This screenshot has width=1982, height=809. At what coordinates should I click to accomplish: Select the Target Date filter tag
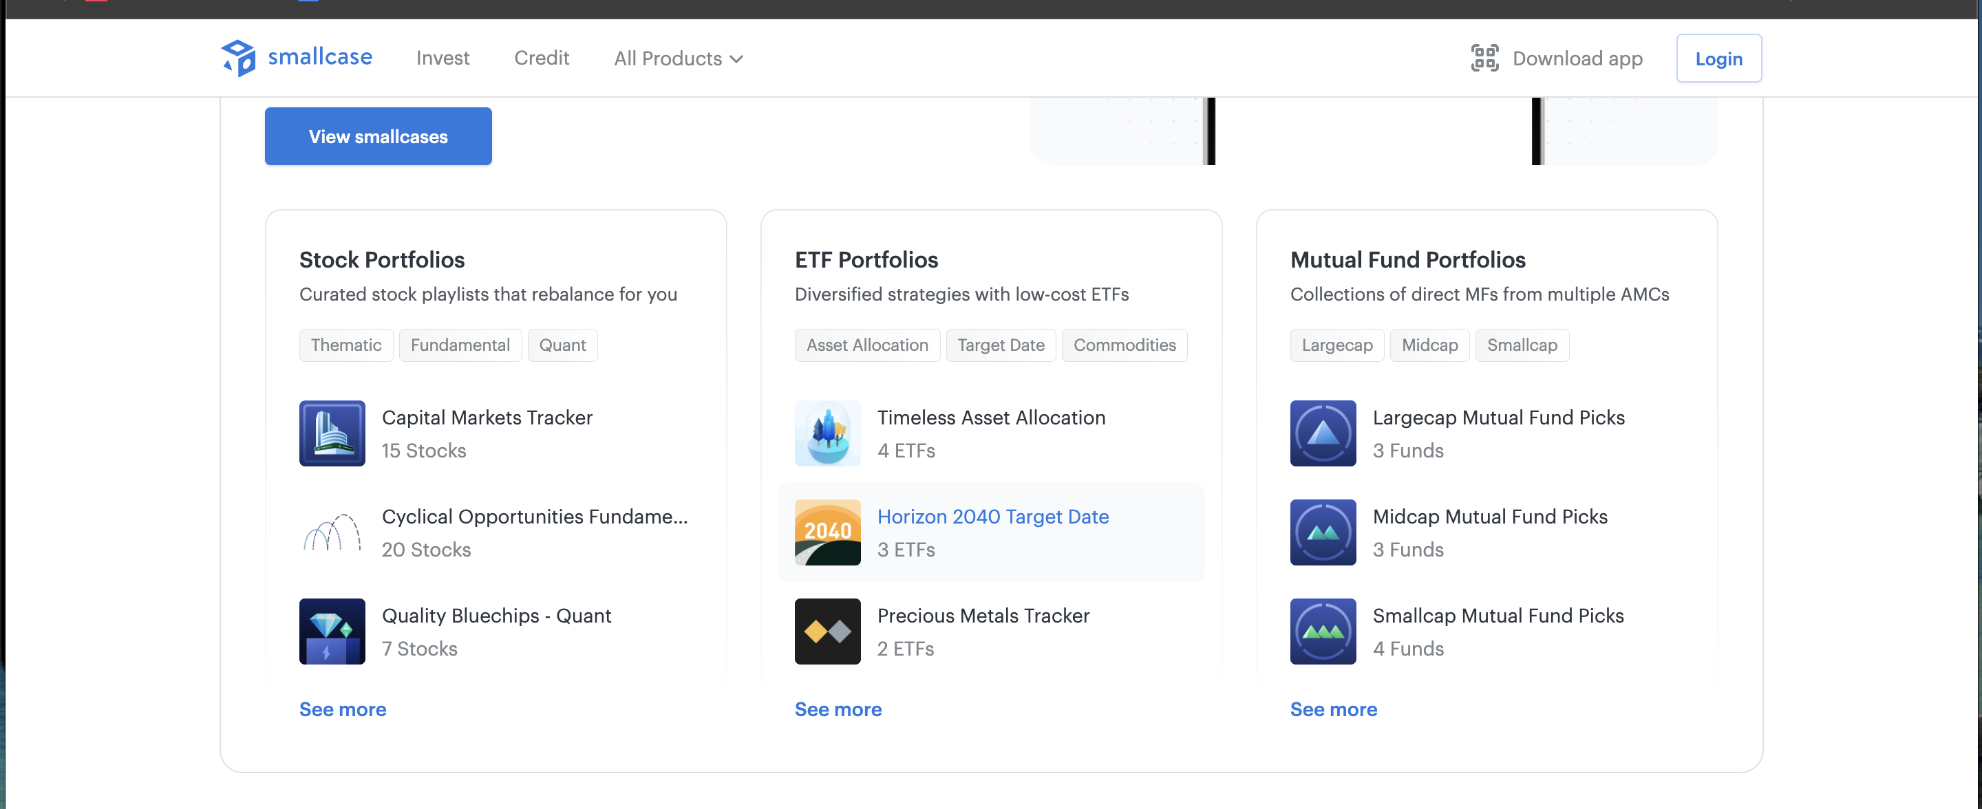click(x=1000, y=345)
